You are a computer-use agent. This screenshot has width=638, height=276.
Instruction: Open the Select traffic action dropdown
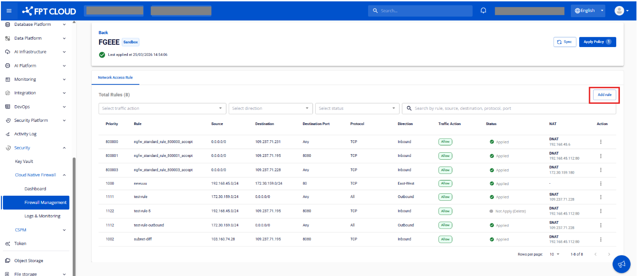click(x=162, y=108)
